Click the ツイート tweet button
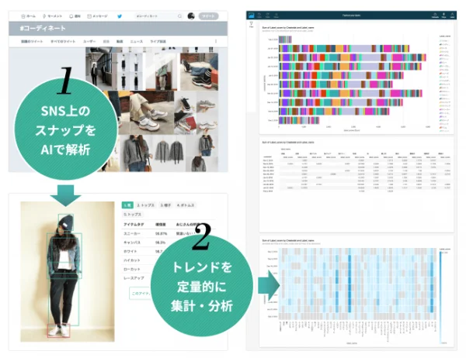 click(208, 16)
